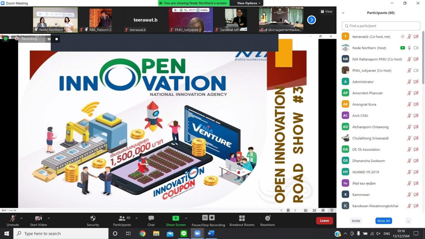Toggle Arch CMU's video-off icon
Screen dimensions: 425x239
coord(416,116)
